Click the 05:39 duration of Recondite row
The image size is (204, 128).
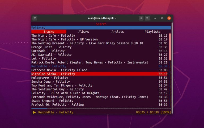click(x=163, y=66)
